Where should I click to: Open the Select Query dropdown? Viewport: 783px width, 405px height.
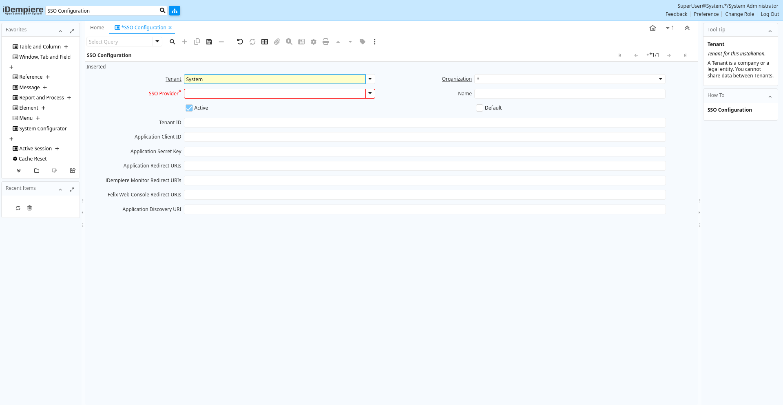pos(157,42)
